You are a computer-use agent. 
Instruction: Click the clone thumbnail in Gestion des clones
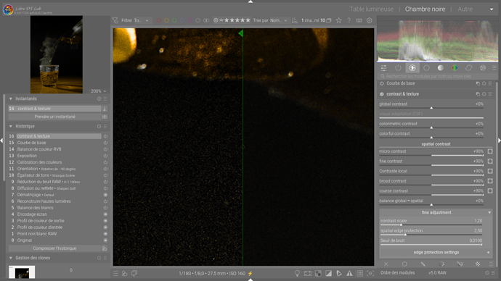coord(22,273)
